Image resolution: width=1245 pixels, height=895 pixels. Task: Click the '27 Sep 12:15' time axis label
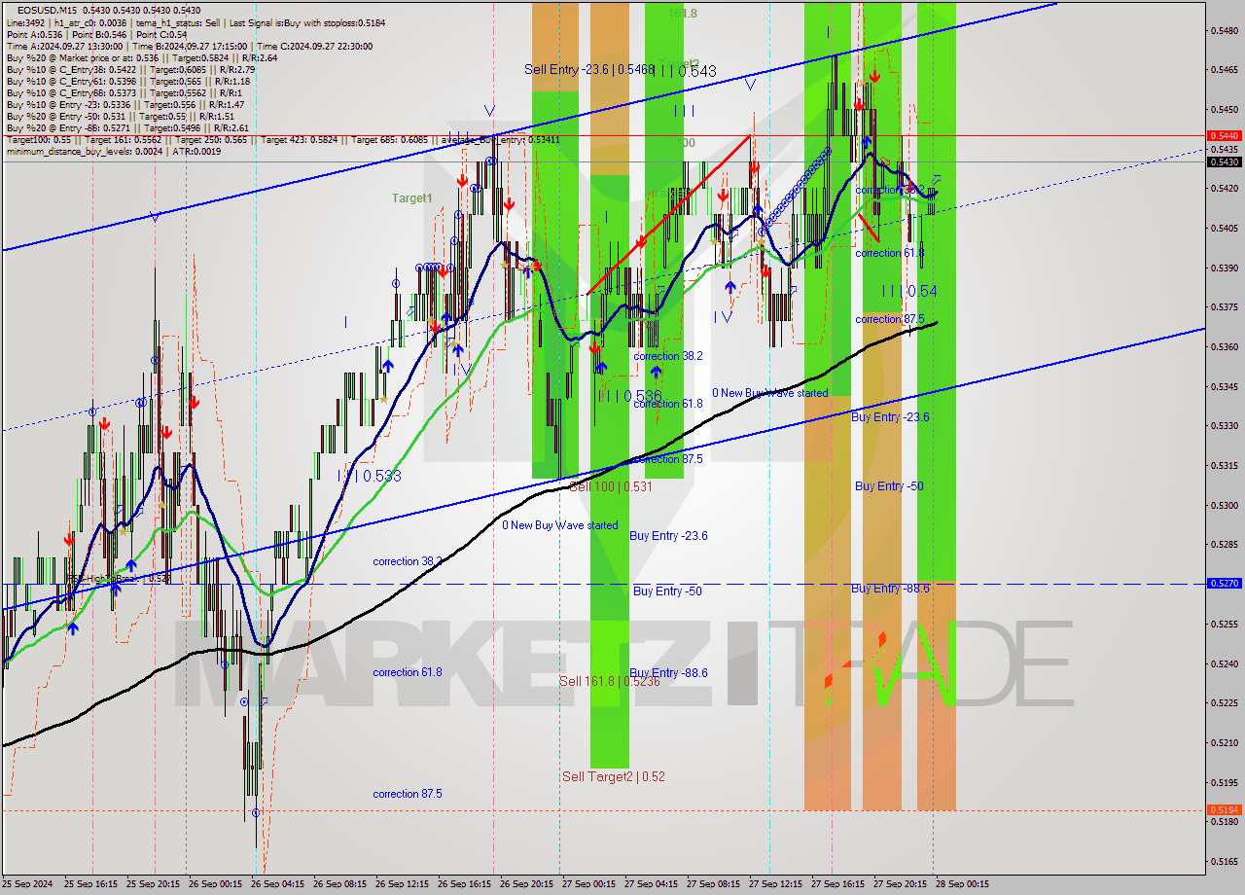[x=775, y=884]
